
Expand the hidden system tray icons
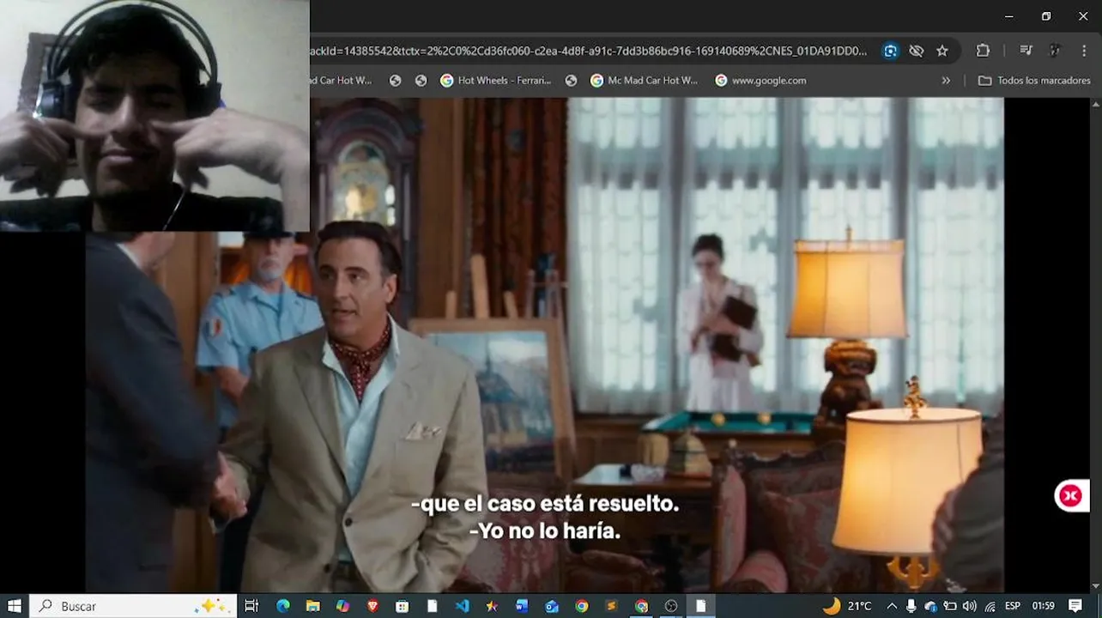pyautogui.click(x=891, y=606)
